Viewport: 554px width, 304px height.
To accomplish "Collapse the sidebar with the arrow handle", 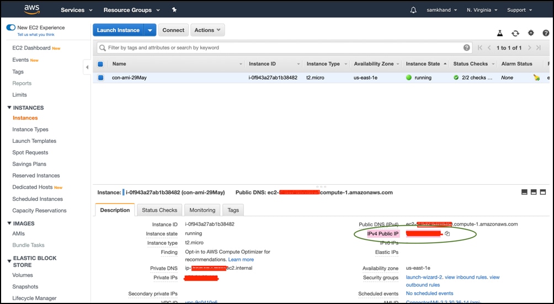I will pyautogui.click(x=87, y=67).
